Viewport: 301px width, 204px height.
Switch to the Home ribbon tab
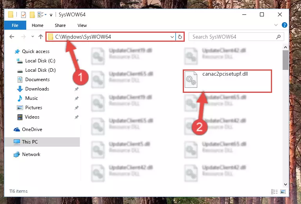point(38,25)
